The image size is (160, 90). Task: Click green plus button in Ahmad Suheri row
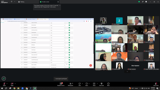[x=69, y=25]
